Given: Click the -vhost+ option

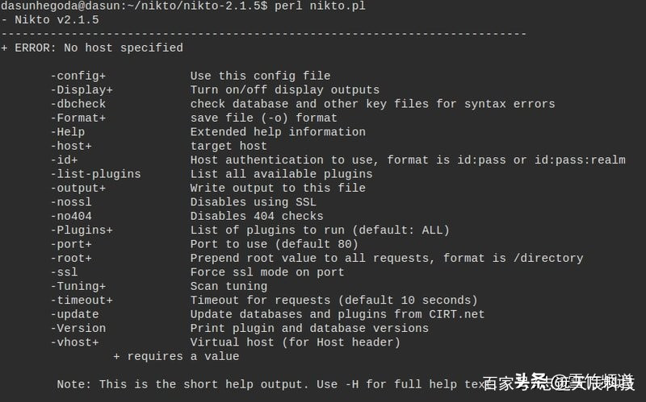Looking at the screenshot, I should (74, 342).
